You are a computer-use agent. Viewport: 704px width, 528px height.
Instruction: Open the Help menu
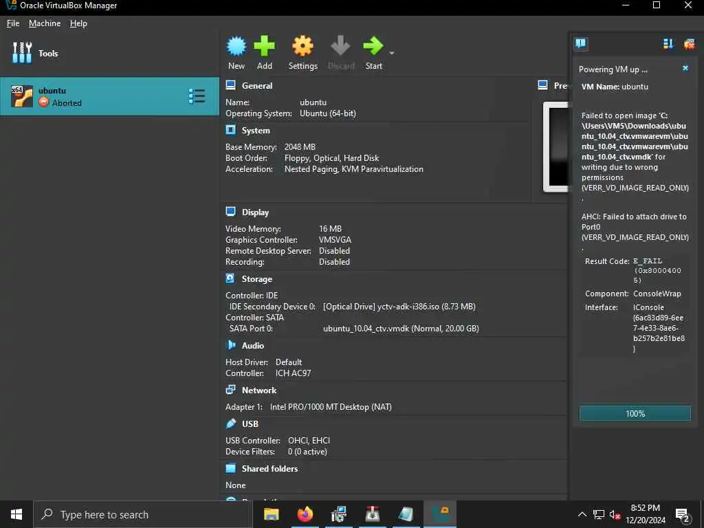point(78,23)
